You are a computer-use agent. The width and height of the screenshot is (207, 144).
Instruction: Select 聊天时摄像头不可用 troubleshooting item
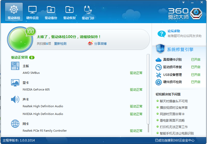point(174,101)
